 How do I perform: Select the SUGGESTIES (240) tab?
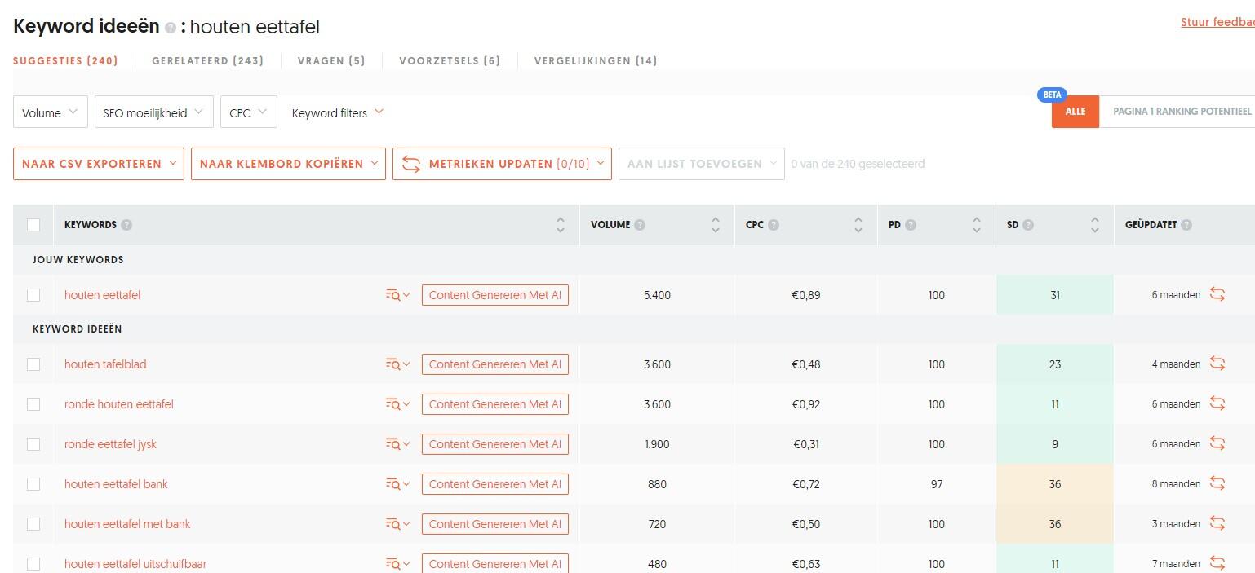point(65,60)
